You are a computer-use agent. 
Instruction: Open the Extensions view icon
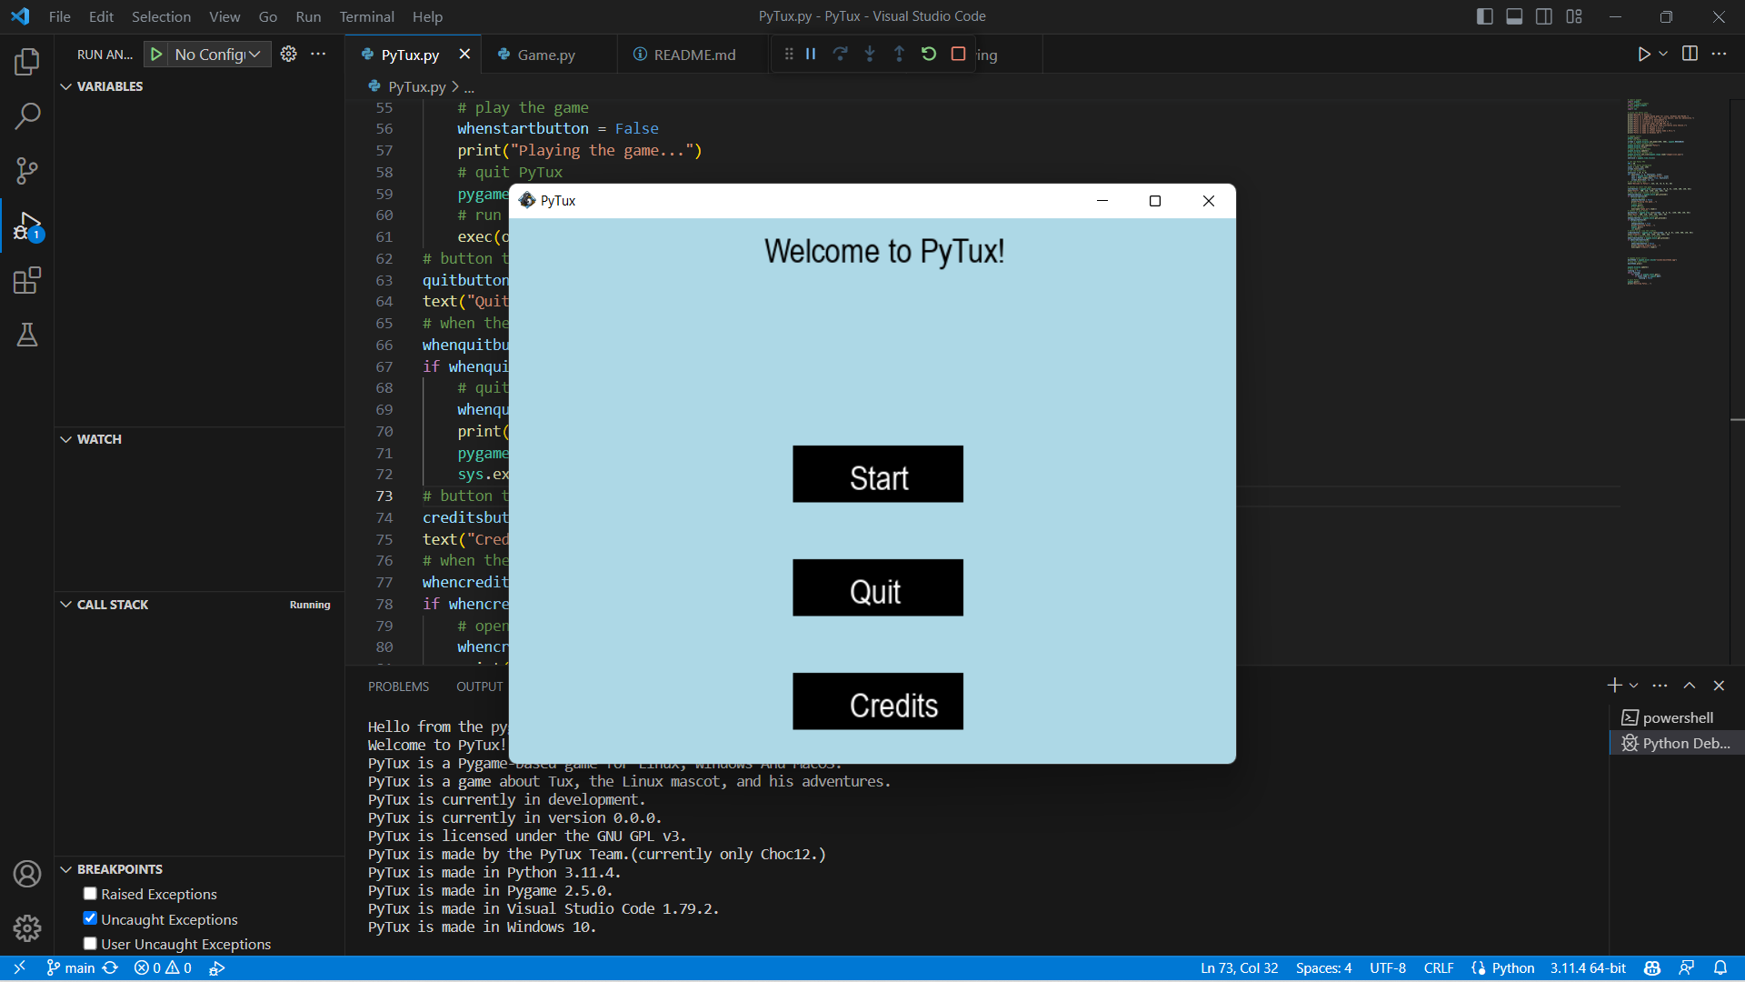tap(27, 280)
